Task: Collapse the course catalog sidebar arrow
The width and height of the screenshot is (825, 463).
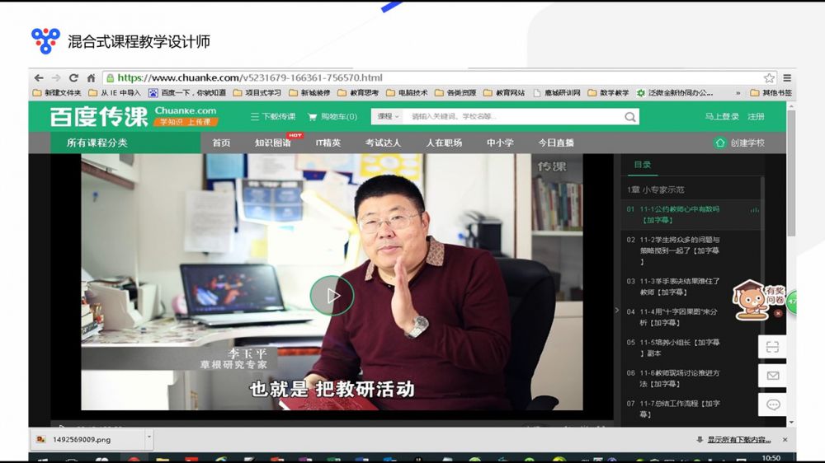Action: pyautogui.click(x=616, y=311)
